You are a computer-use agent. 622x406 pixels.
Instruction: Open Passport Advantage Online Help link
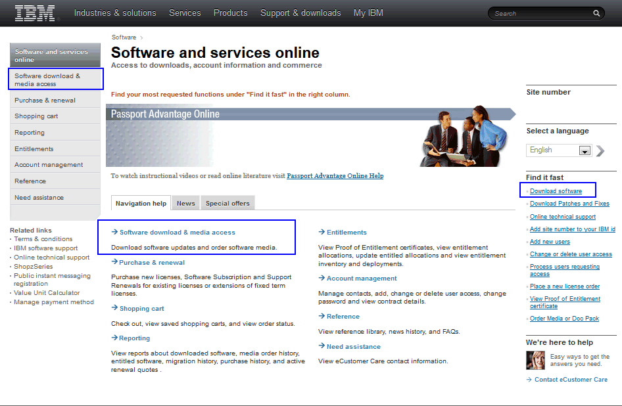pos(335,175)
